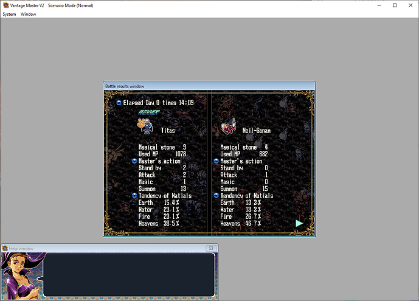This screenshot has height=301, width=419.
Task: Click the Vantage Master V2 app icon
Action: [x=5, y=5]
